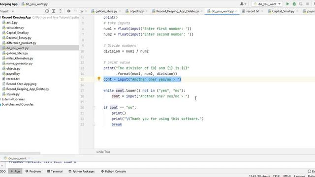Open Python Packages tool window
Screen dimensions: 315x177
click(x=81, y=171)
